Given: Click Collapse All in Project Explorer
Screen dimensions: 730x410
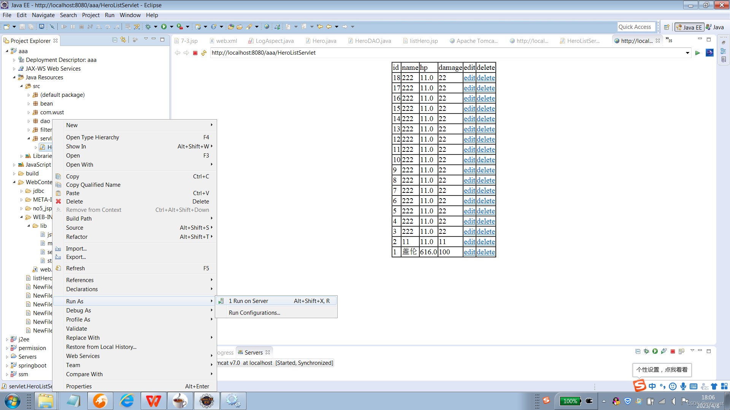Looking at the screenshot, I should point(115,40).
